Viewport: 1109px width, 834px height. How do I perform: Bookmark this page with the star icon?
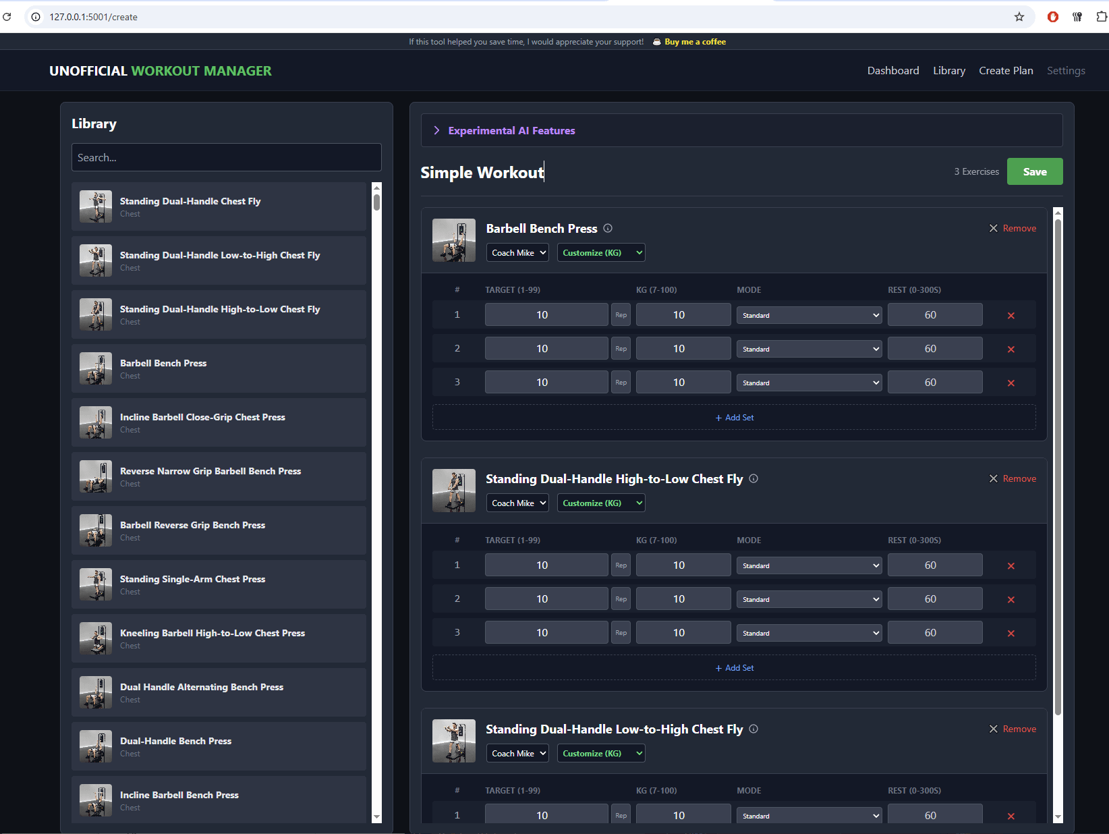pyautogui.click(x=1019, y=17)
